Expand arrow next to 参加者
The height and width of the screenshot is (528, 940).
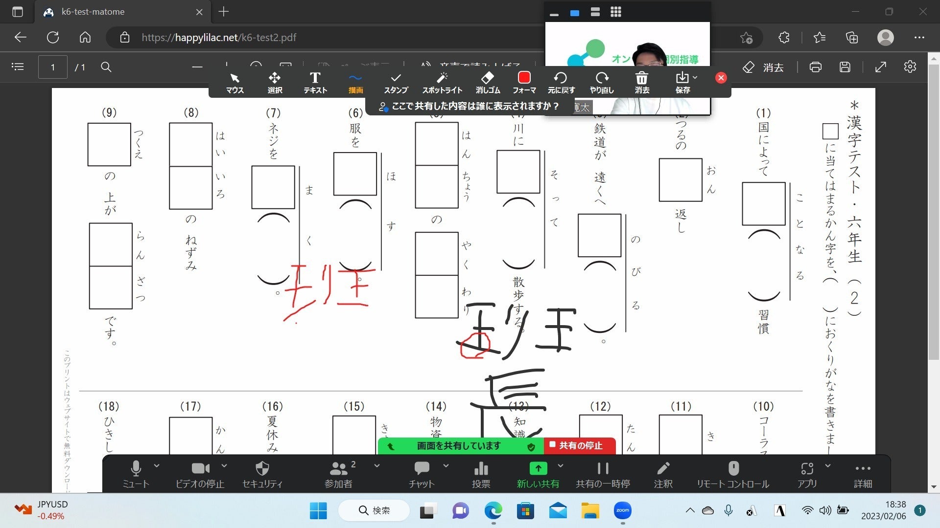[376, 466]
